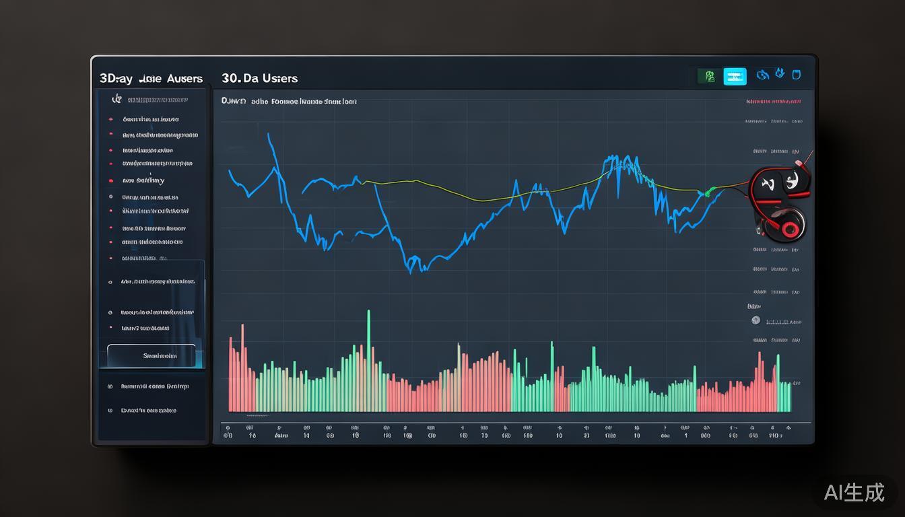Click the blue square icon at toolbar end
The image size is (905, 517).
coord(797,75)
